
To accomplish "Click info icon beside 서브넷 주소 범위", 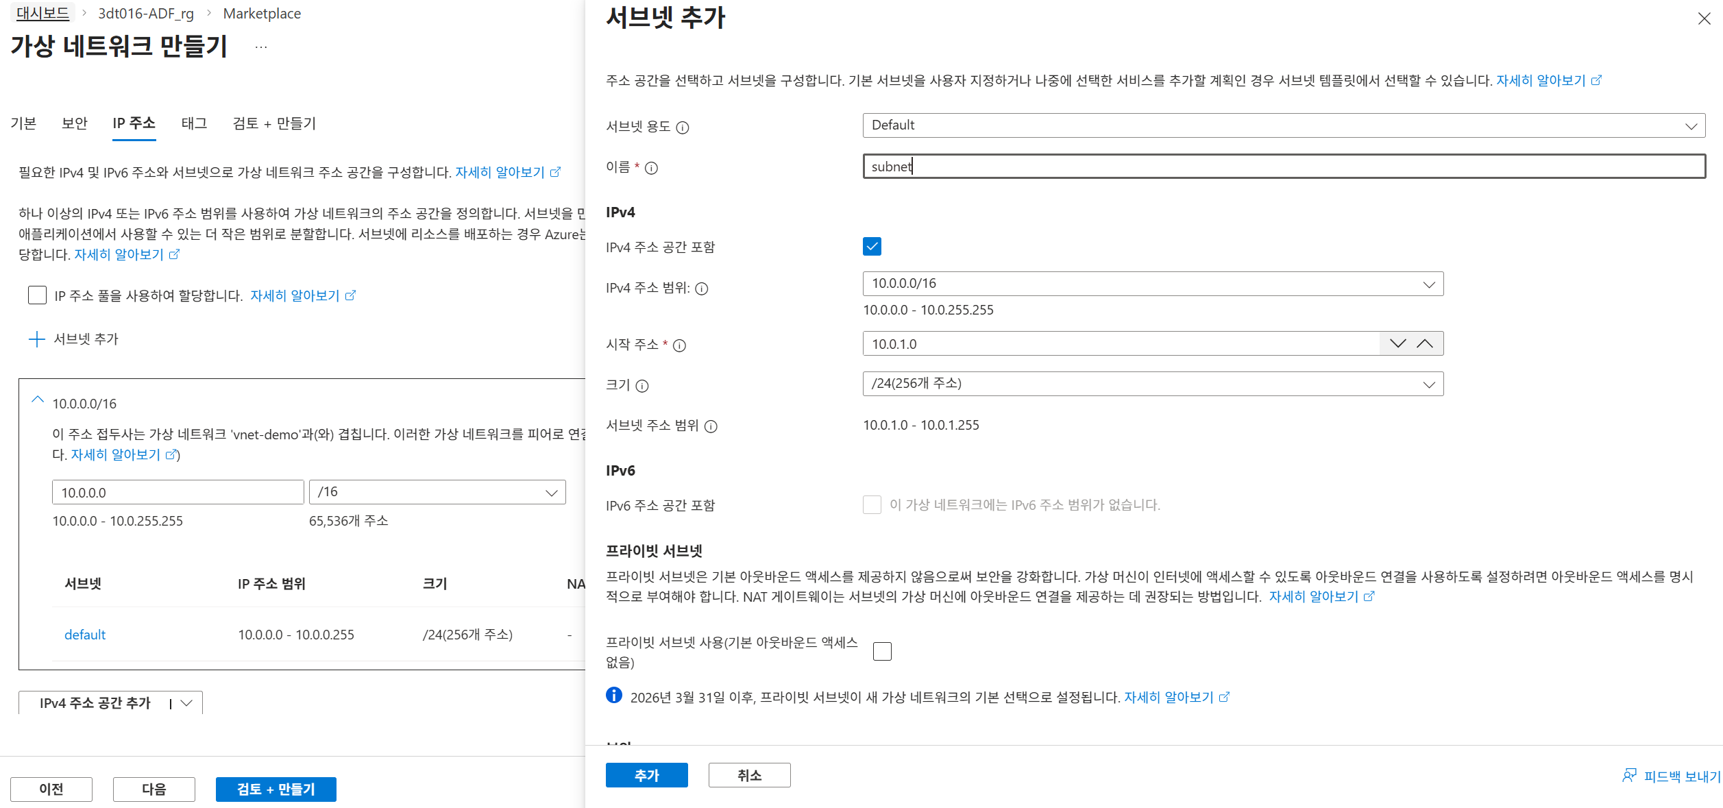I will (x=711, y=426).
